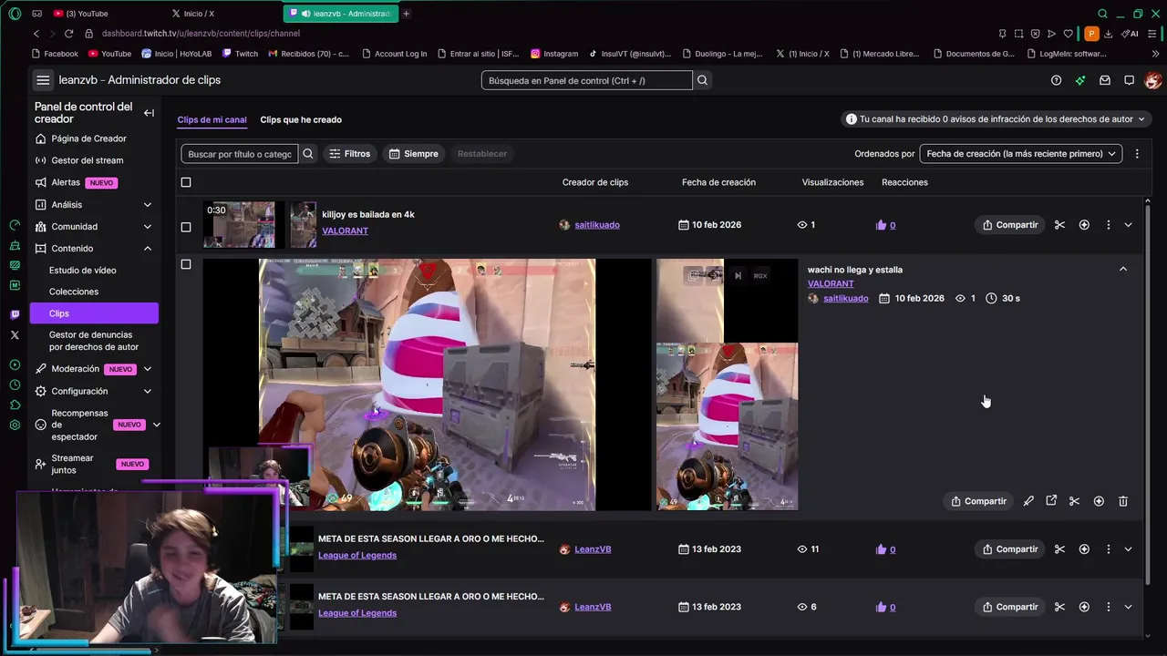Open the help question mark icon
1167x656 pixels.
coord(1056,80)
